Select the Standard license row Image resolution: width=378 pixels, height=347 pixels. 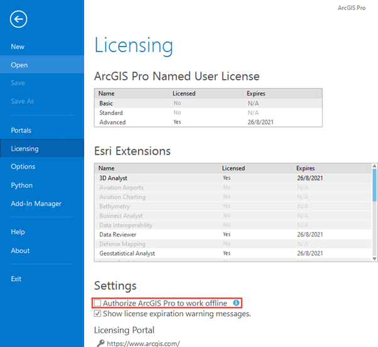(x=208, y=113)
